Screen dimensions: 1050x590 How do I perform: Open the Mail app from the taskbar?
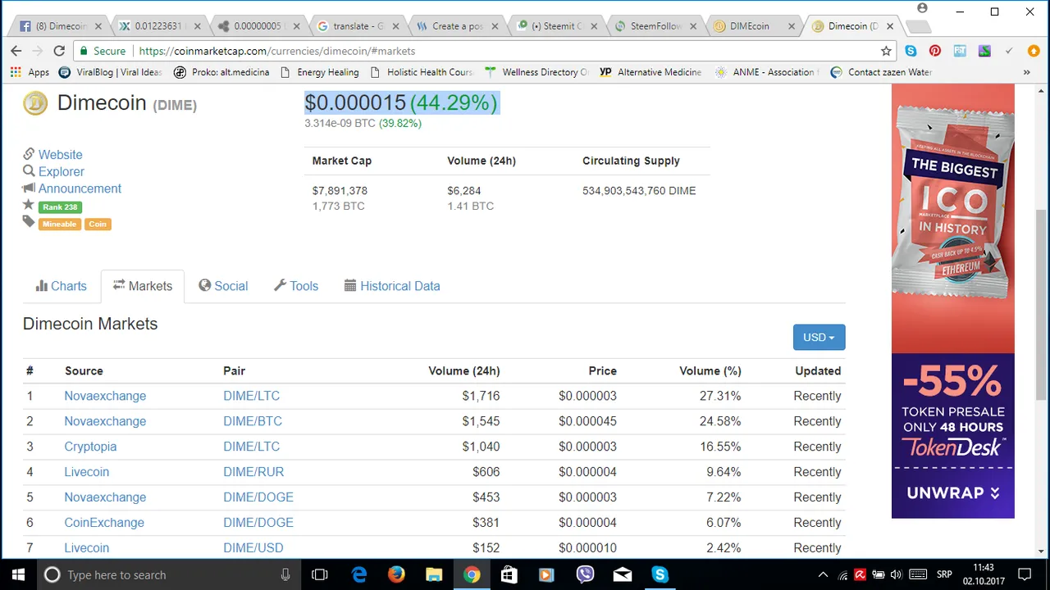(x=623, y=574)
